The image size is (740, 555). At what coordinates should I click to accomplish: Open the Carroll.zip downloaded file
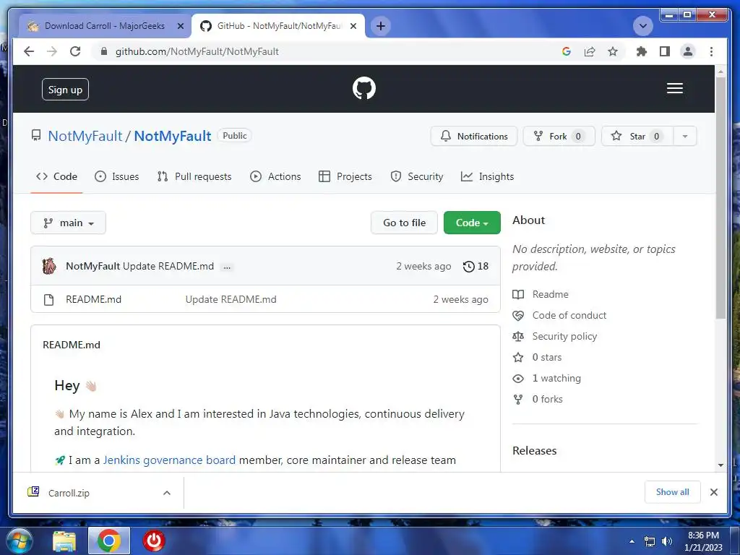coord(69,493)
